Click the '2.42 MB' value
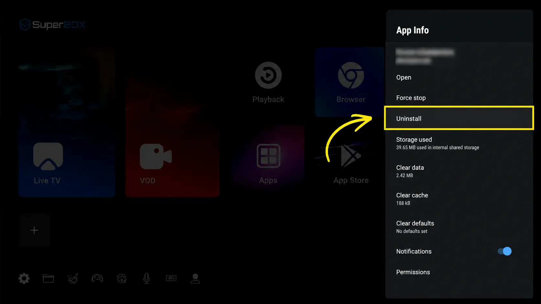Viewport: 541px width, 304px height. pos(404,175)
